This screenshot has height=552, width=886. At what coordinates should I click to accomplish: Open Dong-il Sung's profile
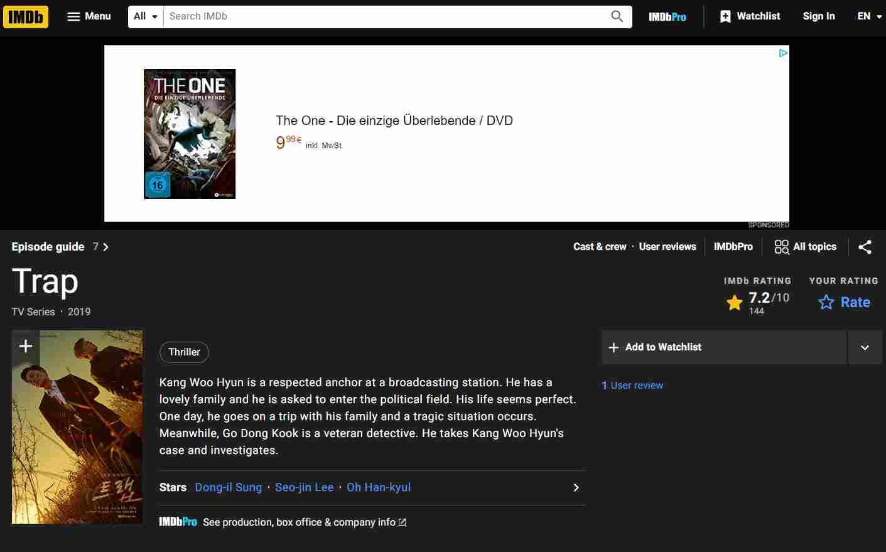pos(229,487)
